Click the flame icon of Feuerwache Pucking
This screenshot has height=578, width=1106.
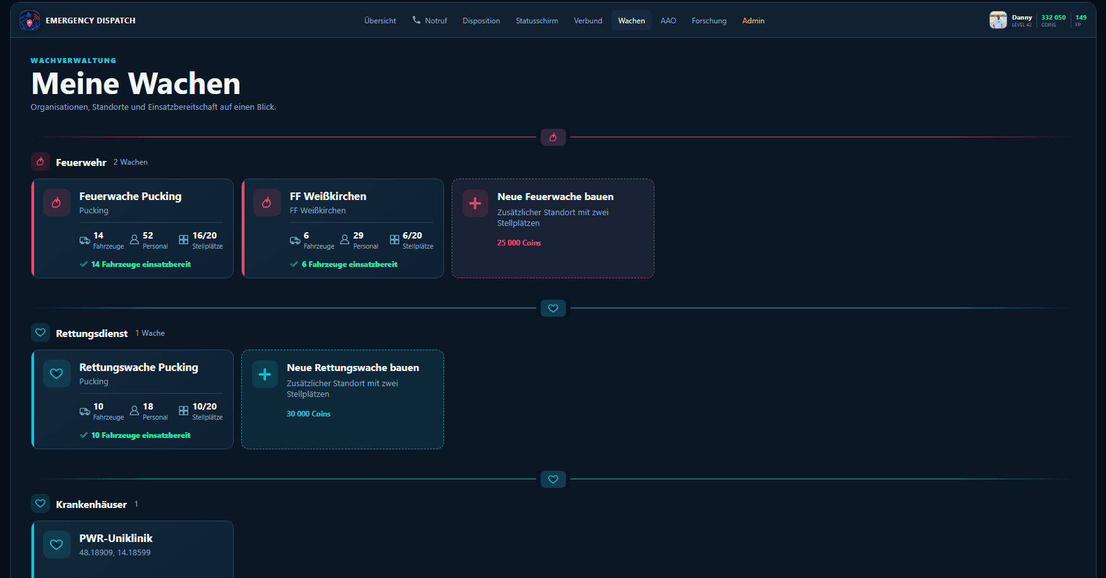click(x=57, y=203)
